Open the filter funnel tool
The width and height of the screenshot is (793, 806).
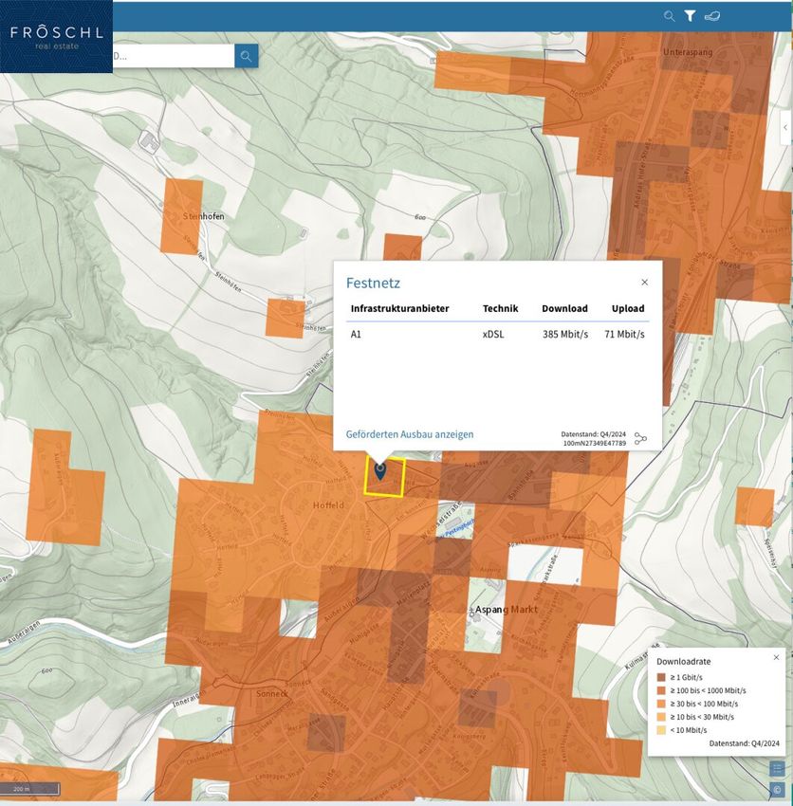tap(690, 16)
